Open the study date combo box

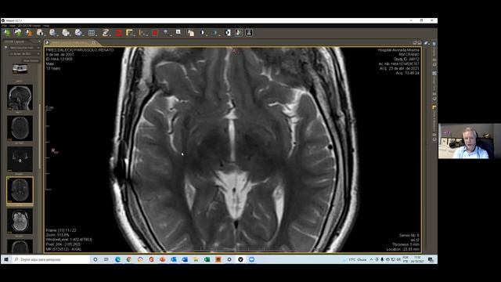(24, 54)
